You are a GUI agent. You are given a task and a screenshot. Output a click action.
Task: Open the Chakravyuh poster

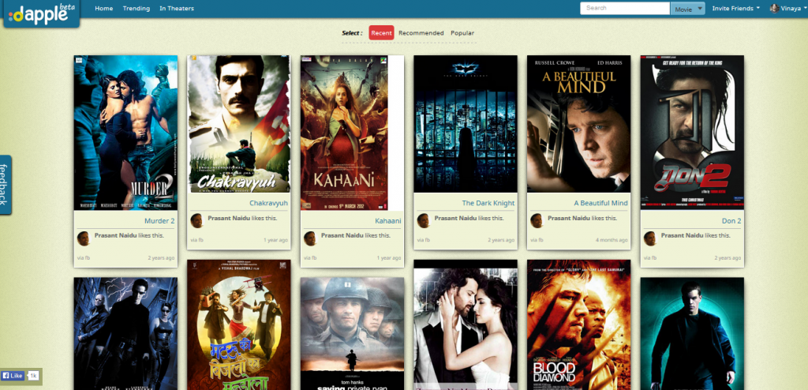pyautogui.click(x=239, y=124)
